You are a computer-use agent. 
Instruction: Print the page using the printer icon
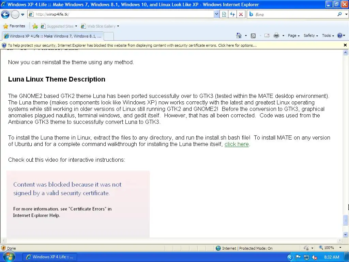276,35
